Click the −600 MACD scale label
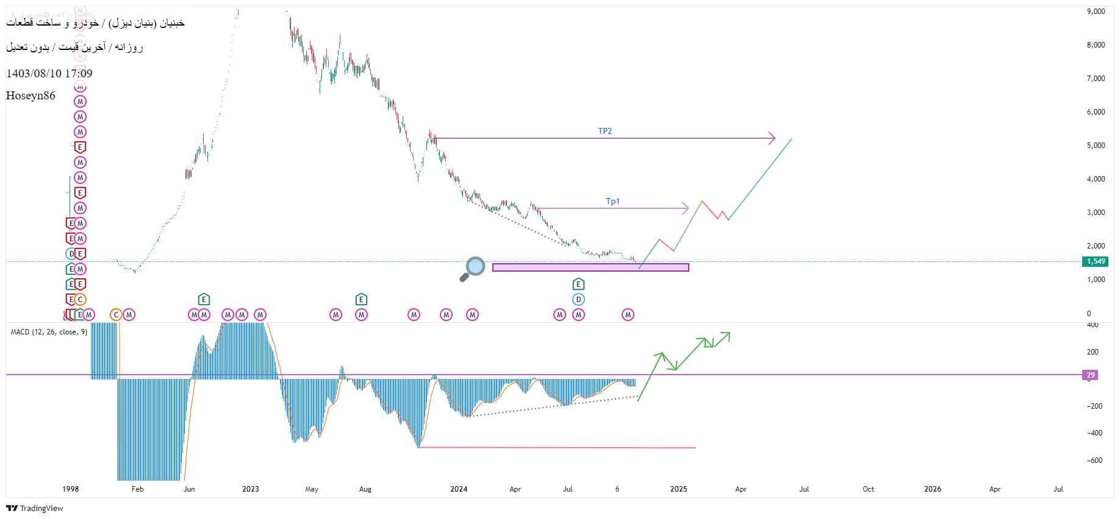1120x519 pixels. (1094, 461)
